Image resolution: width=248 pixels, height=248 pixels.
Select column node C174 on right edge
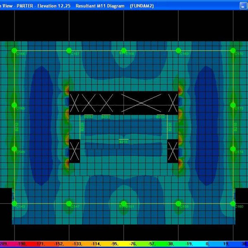233,149
